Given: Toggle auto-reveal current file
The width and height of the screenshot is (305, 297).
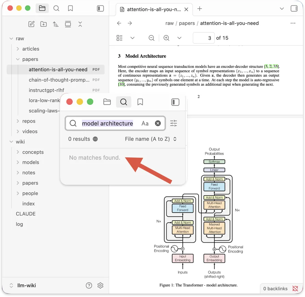Looking at the screenshot, I should pos(68,24).
